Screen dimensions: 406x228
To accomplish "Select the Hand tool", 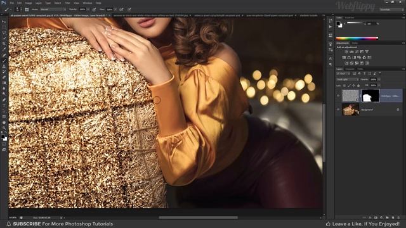I will click(4, 122).
